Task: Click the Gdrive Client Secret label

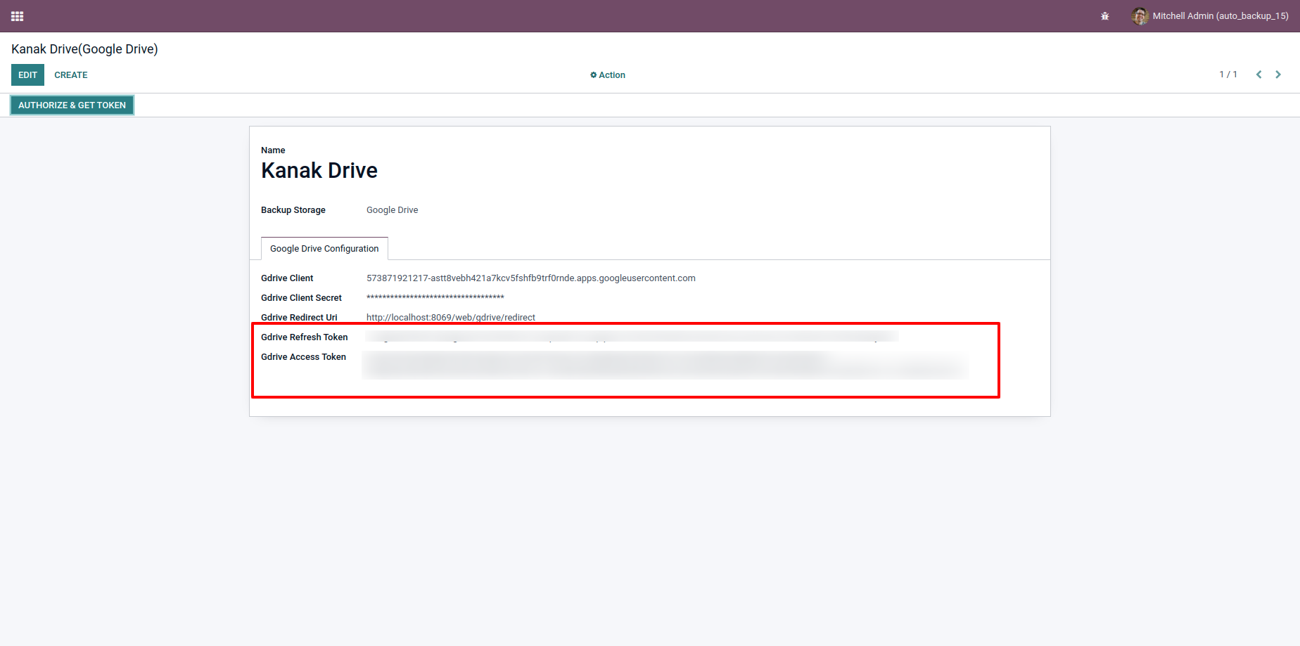Action: [301, 298]
